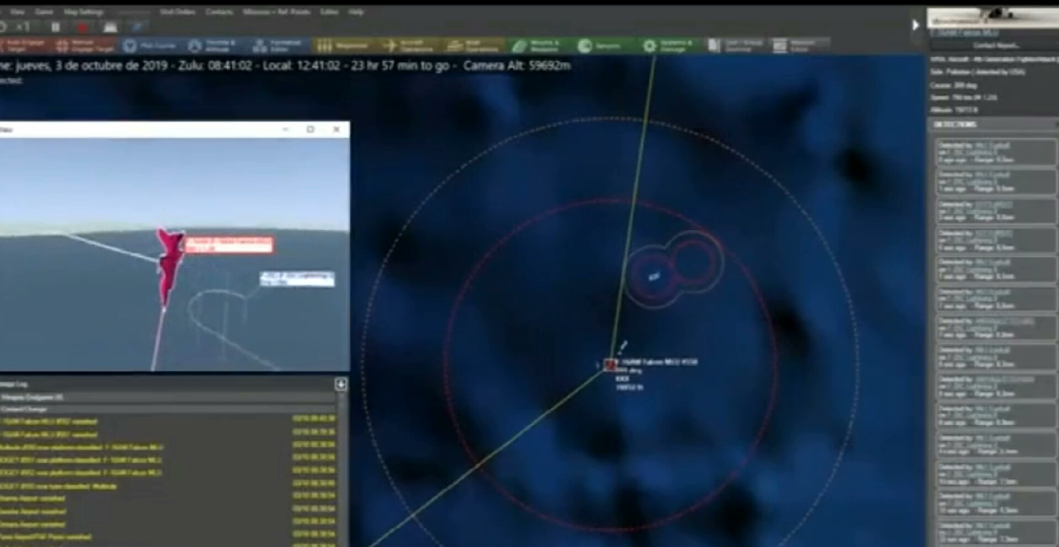Open Aircraft Operations
This screenshot has height=547, width=1059.
[409, 45]
